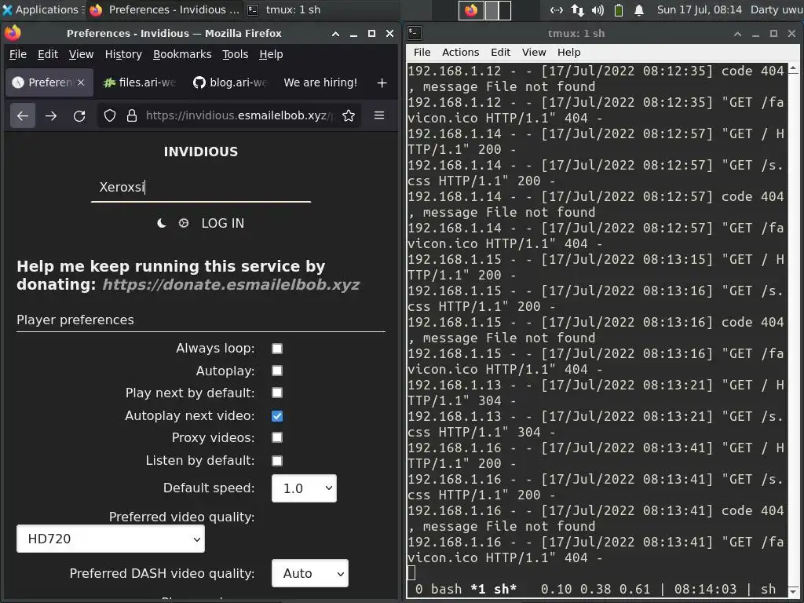Open the Firefox Tools menu
Image resolution: width=804 pixels, height=603 pixels.
tap(235, 54)
